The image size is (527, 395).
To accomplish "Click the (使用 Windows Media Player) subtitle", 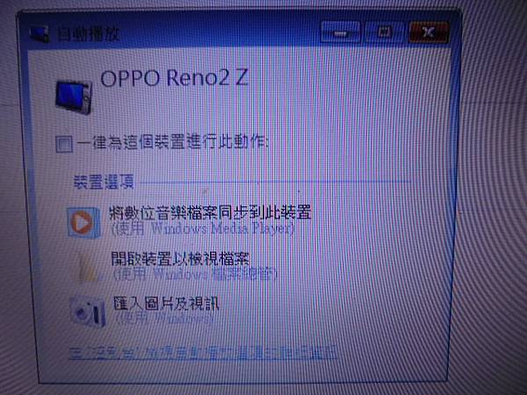I will pyautogui.click(x=203, y=229).
